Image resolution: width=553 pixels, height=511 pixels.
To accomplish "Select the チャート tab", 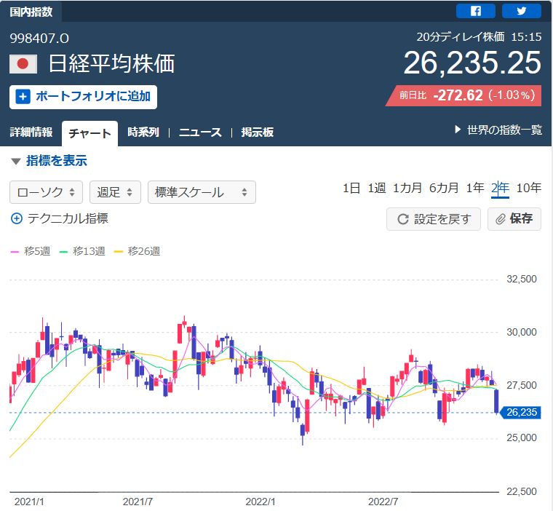I will pyautogui.click(x=89, y=133).
